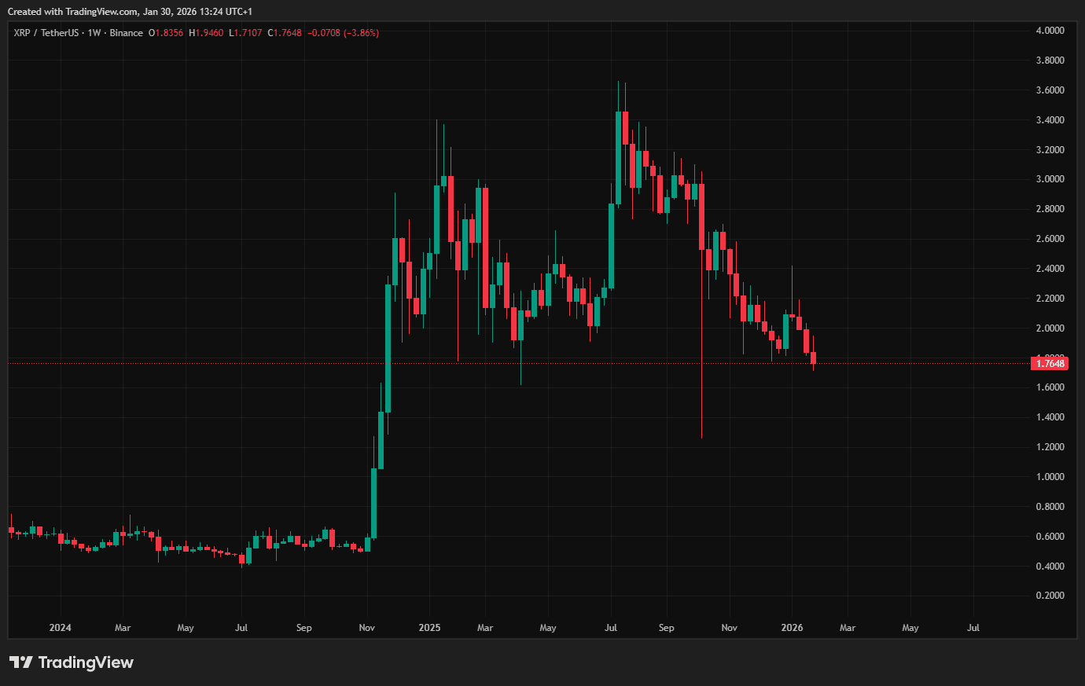Click the TradingView logo icon at bottom
Image resolution: width=1085 pixels, height=686 pixels.
[x=21, y=662]
